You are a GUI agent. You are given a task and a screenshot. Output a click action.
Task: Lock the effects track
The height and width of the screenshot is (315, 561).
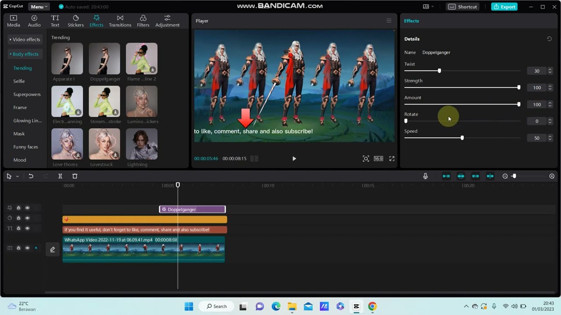(x=18, y=208)
